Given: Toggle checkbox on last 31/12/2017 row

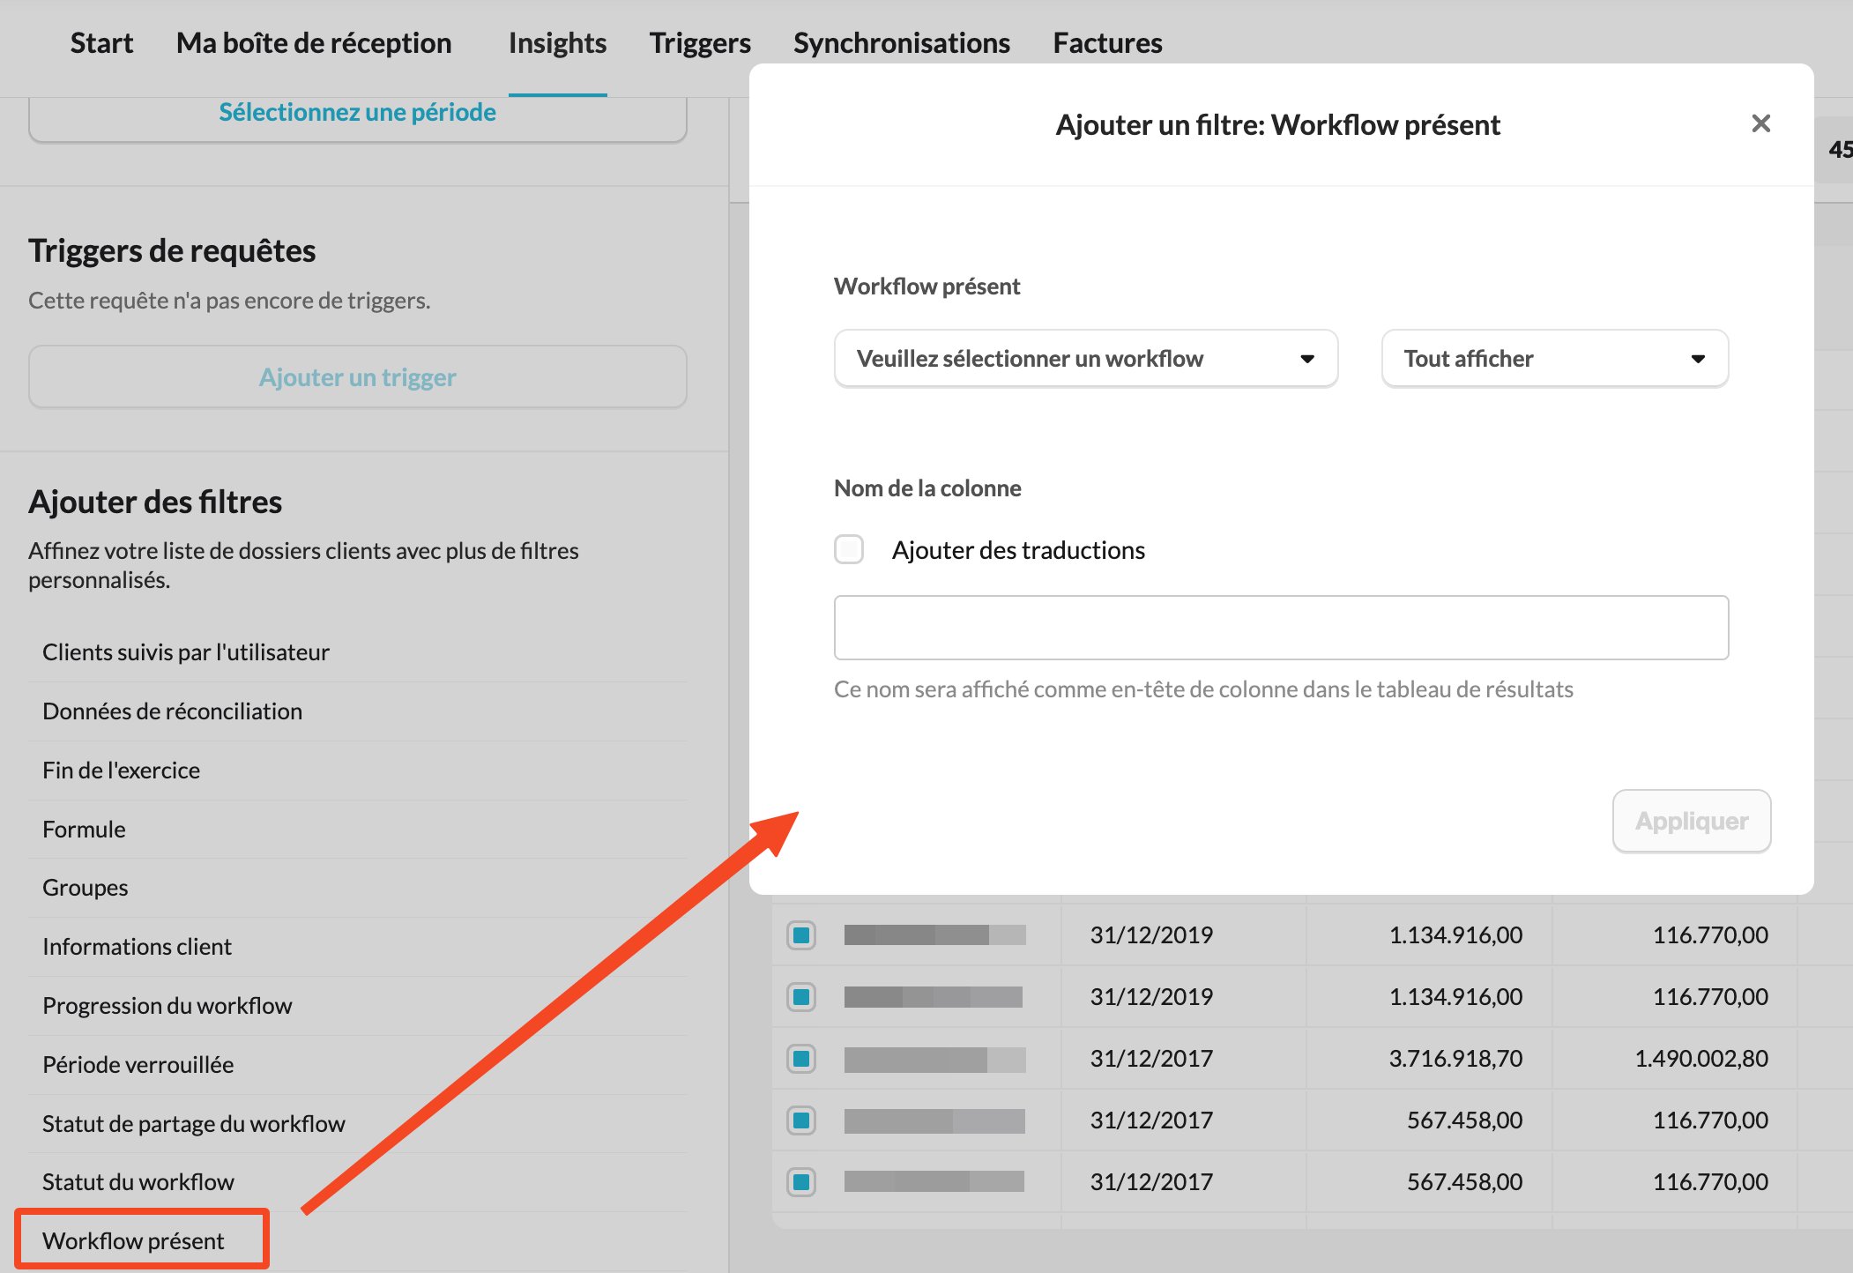Looking at the screenshot, I should 801,1181.
